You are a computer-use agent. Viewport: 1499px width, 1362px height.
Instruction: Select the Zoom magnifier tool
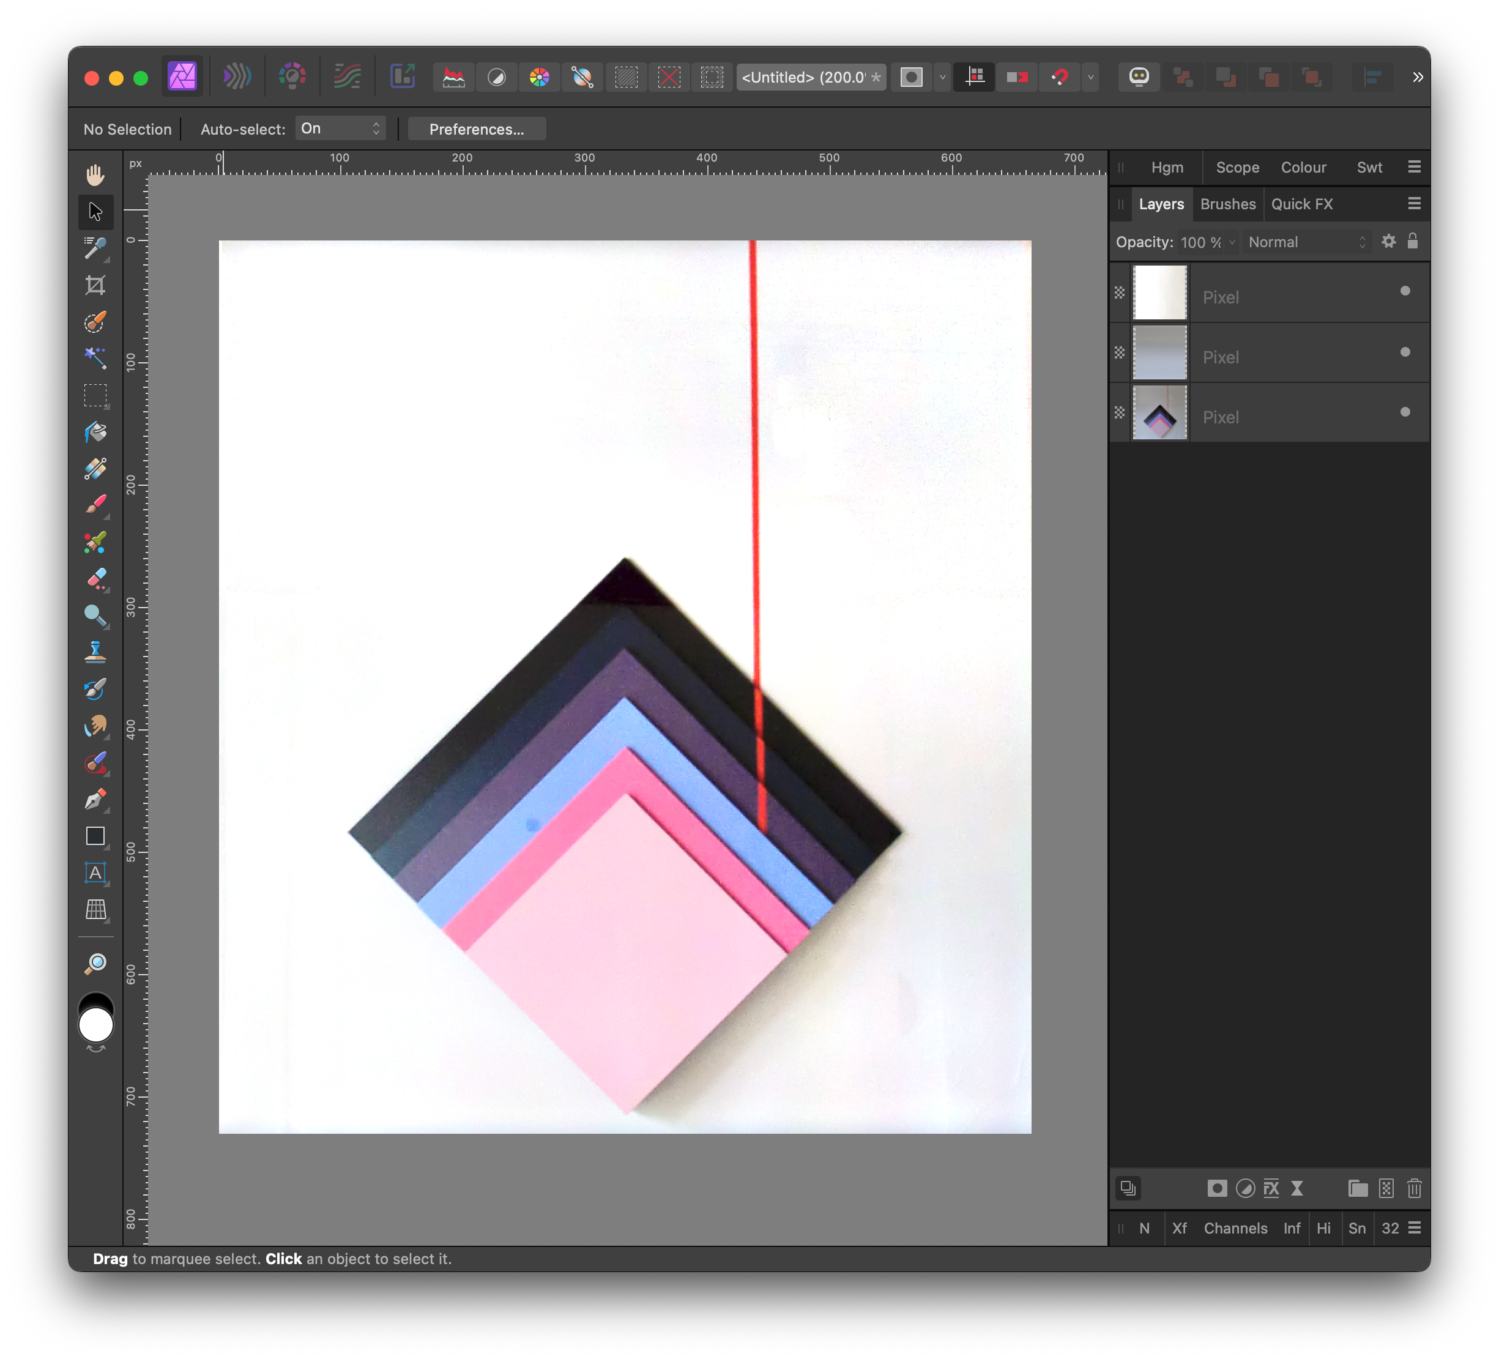click(x=95, y=964)
